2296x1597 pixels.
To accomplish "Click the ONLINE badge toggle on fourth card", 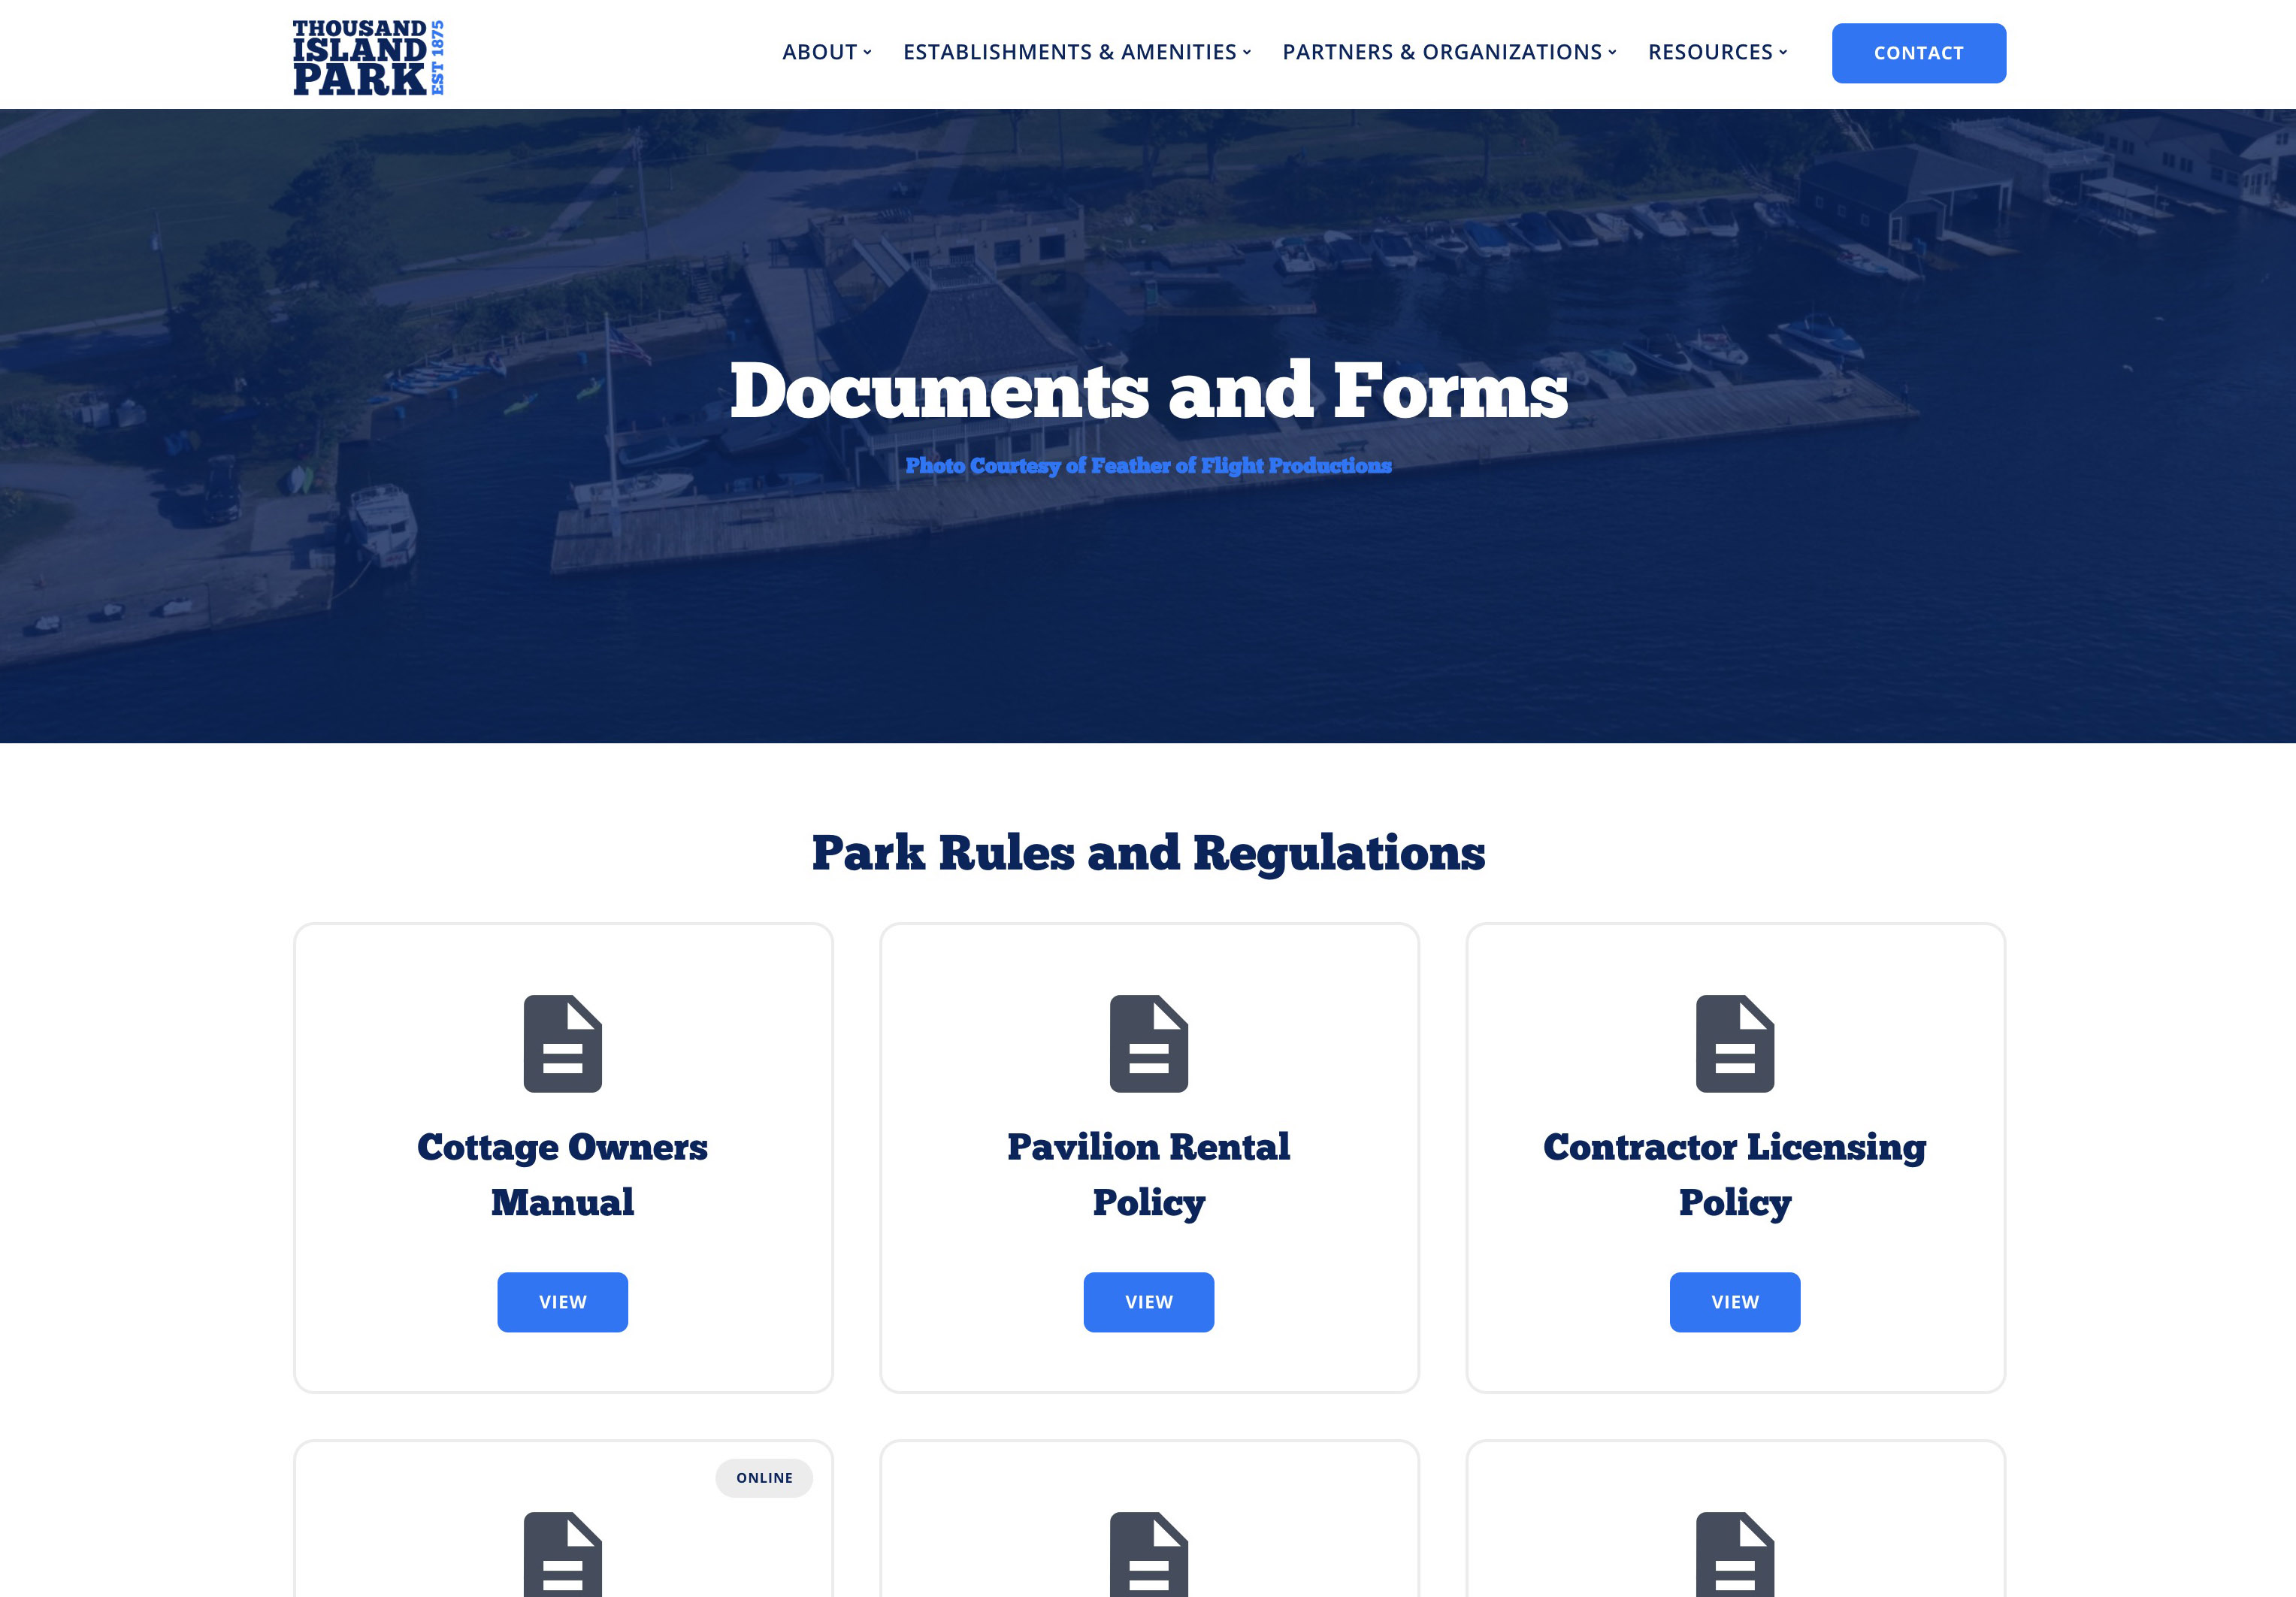I will pos(764,1478).
